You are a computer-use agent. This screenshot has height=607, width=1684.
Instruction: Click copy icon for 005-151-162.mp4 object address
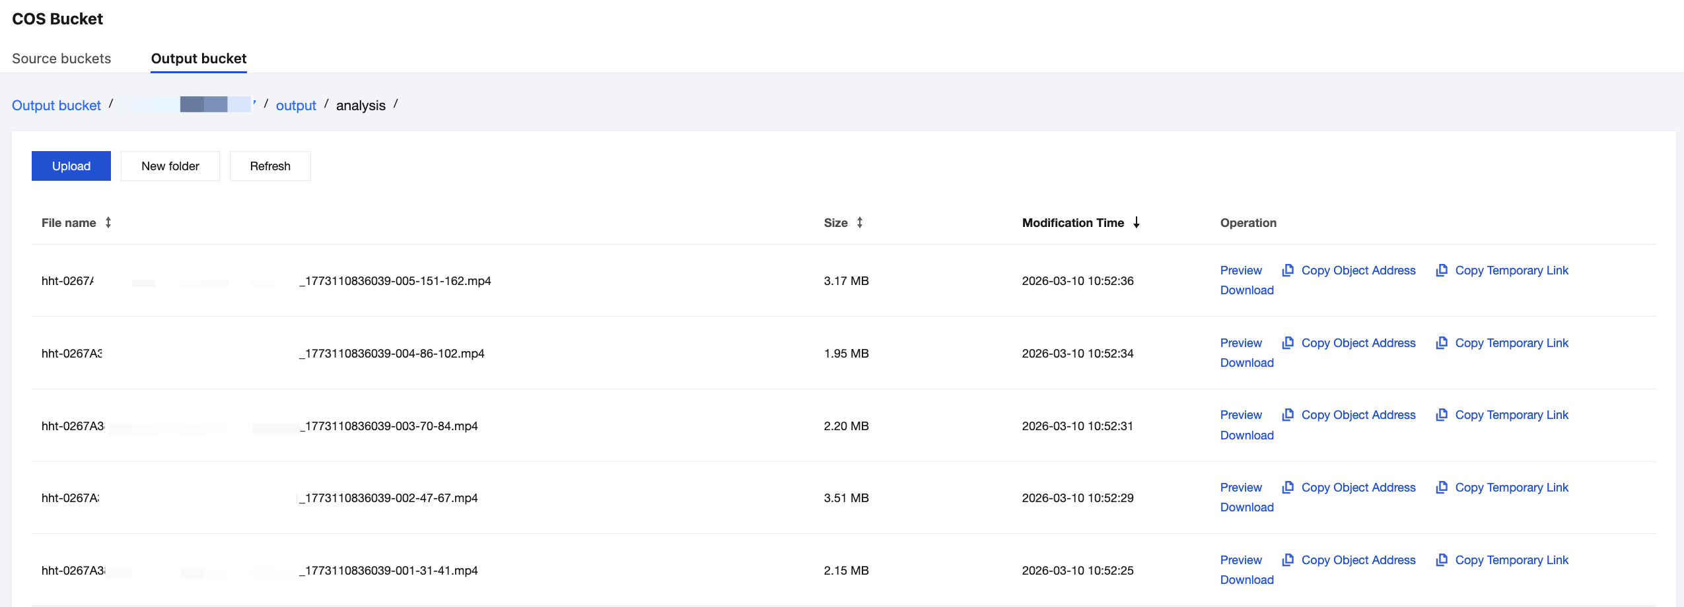tap(1287, 271)
